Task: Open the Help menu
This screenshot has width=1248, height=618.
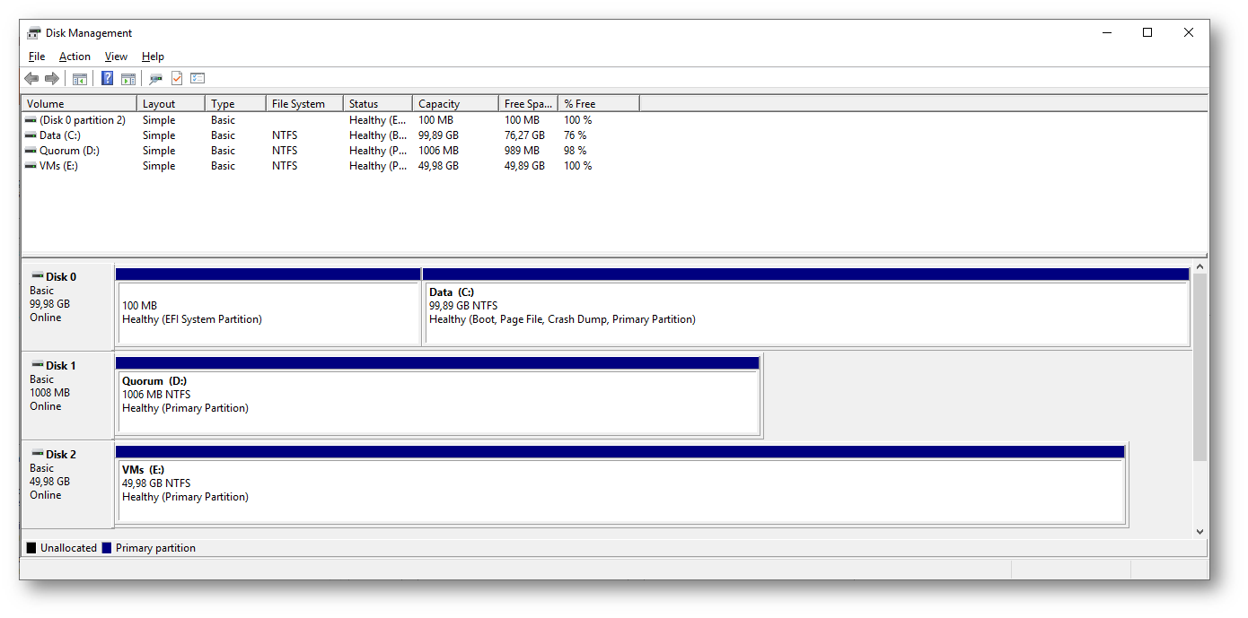Action: coord(153,57)
